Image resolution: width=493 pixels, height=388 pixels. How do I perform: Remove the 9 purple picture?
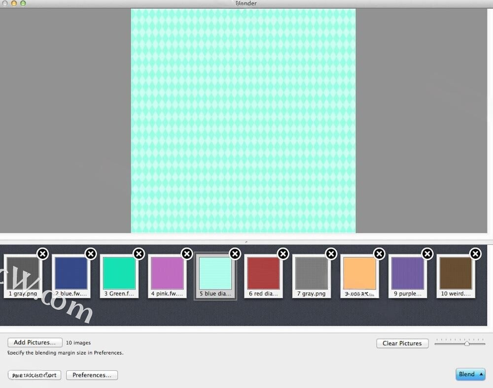click(427, 254)
